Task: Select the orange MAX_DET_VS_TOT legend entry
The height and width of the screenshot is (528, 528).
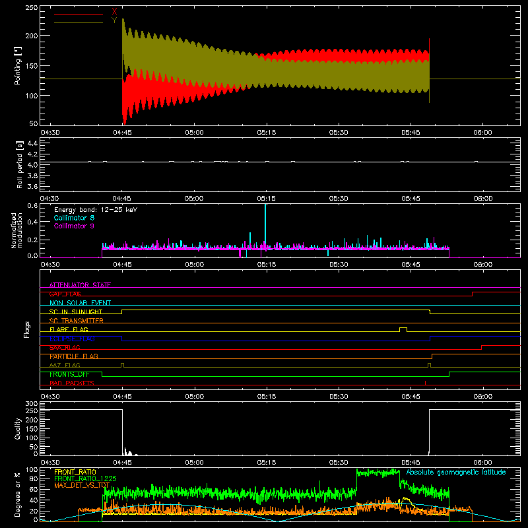Action: click(x=82, y=486)
